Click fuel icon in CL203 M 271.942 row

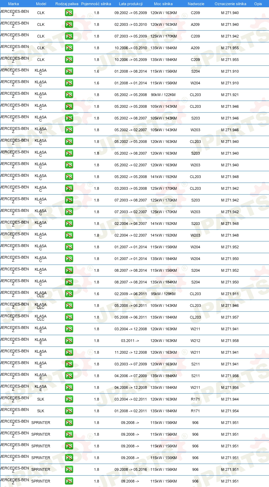(69, 188)
